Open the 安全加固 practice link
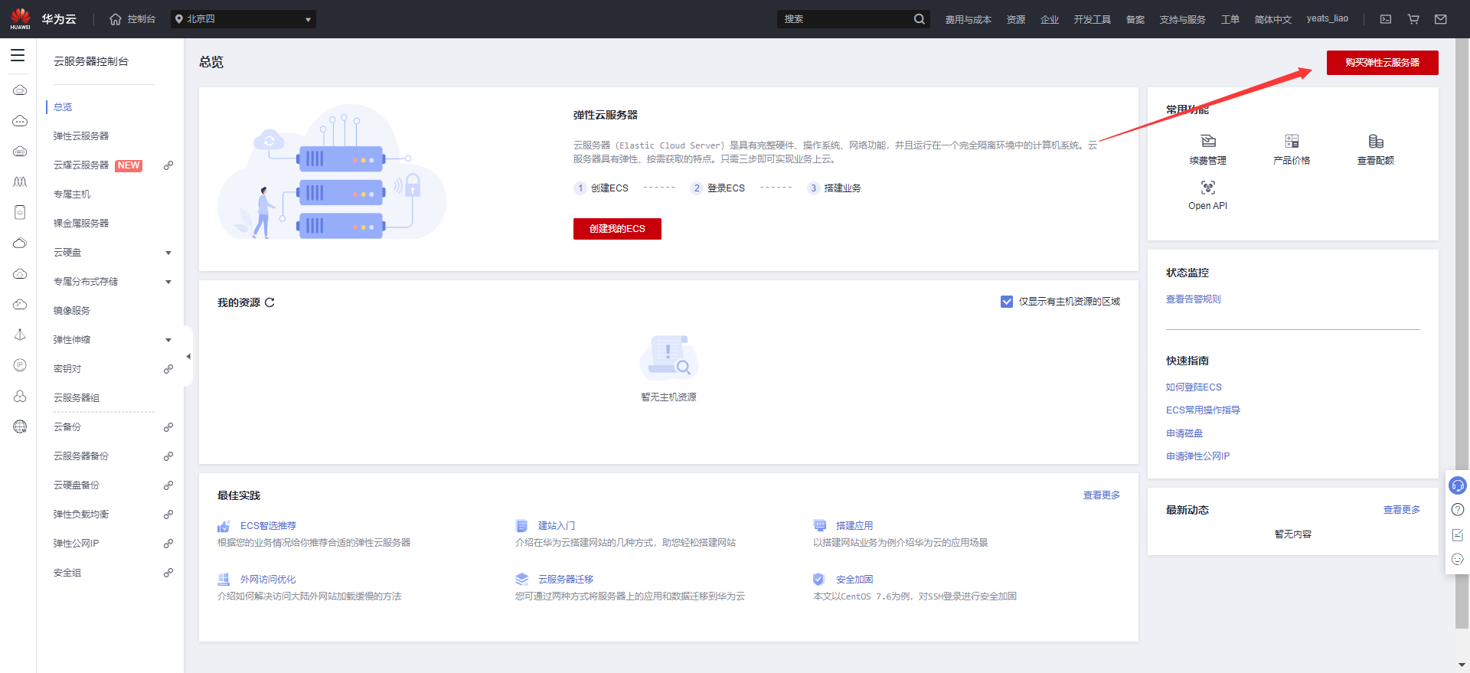The image size is (1470, 673). coord(854,580)
